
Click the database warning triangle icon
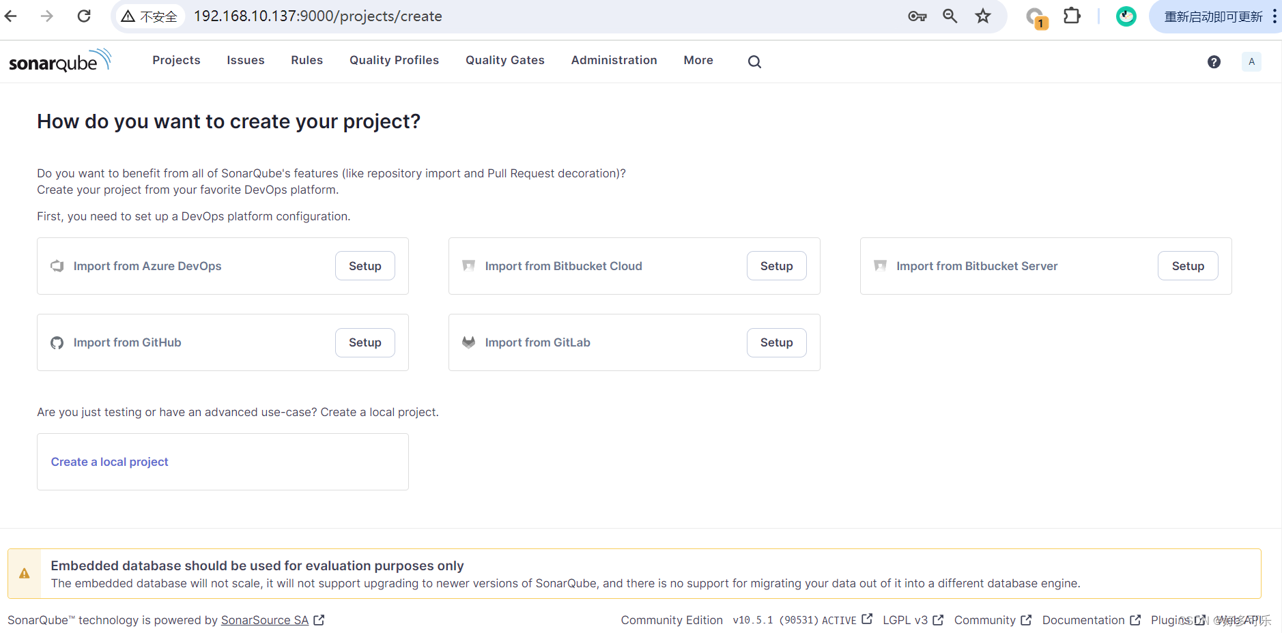click(x=25, y=574)
